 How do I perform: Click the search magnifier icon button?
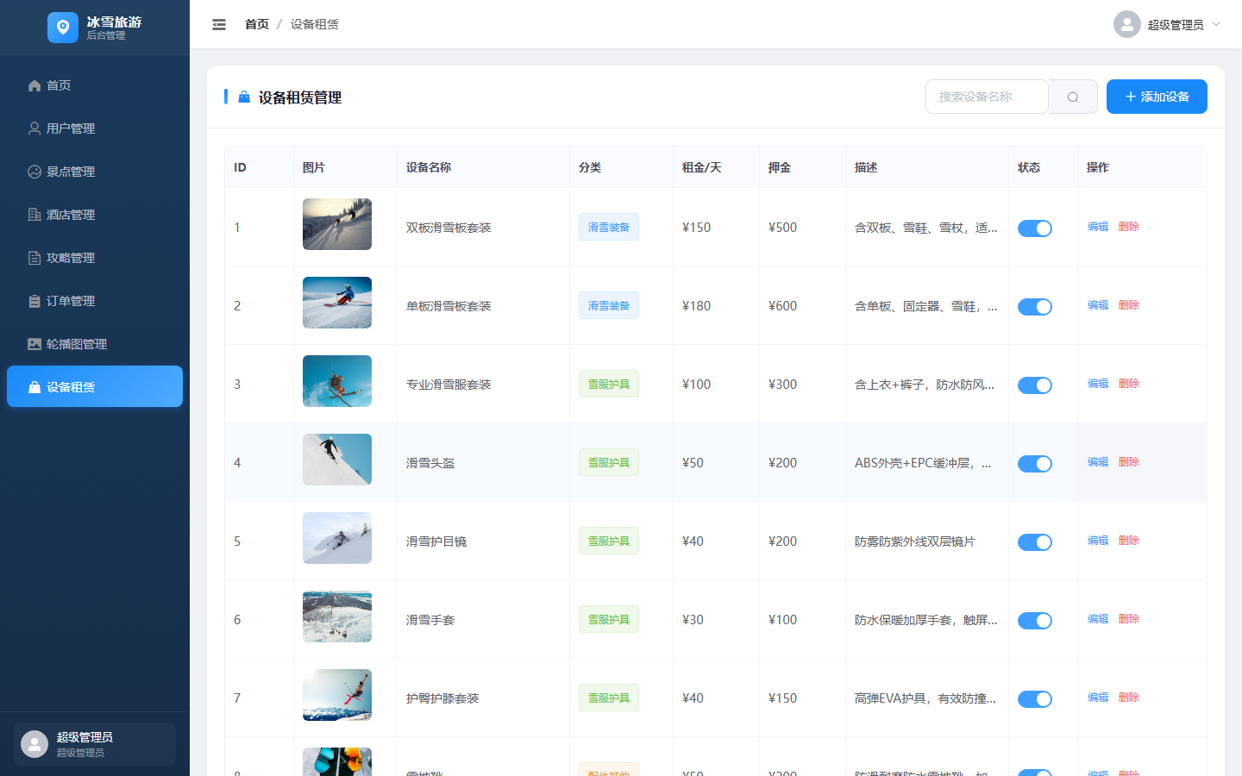coord(1073,97)
